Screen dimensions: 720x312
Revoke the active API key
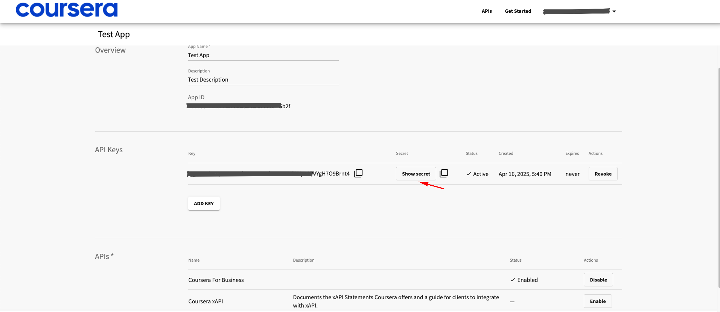pyautogui.click(x=603, y=174)
